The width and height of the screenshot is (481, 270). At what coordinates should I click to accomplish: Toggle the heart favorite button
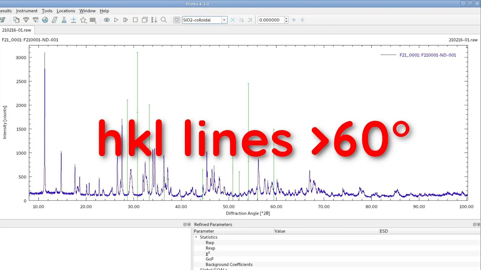pos(177,20)
